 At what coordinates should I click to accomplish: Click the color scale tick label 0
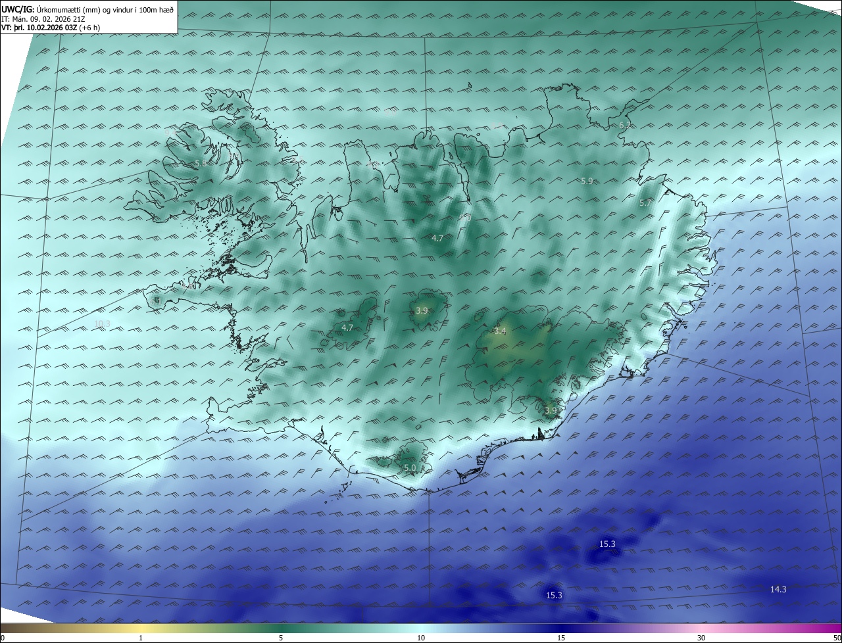[3, 638]
